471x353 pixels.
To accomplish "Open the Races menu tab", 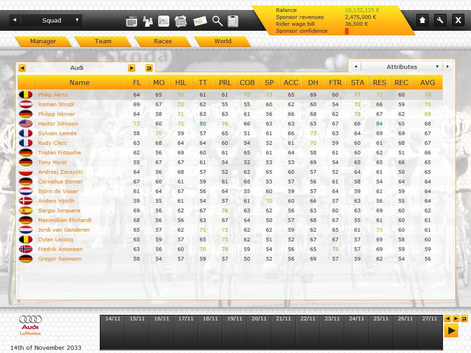I will coord(163,41).
